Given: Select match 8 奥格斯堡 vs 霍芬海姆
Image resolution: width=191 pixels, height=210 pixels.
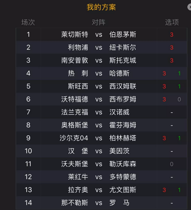Looking at the screenshot, I should click(x=101, y=125).
